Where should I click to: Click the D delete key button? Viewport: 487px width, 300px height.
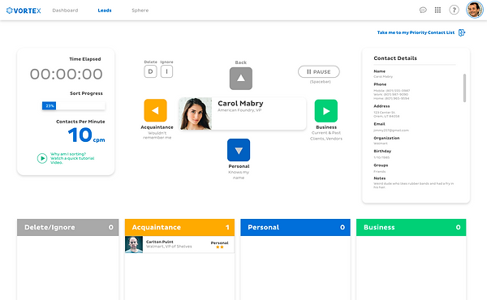tap(150, 71)
